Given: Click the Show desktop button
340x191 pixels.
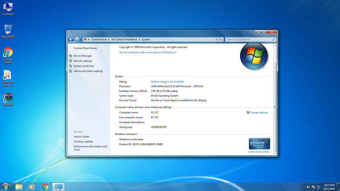Looking at the screenshot, I should pyautogui.click(x=338, y=187).
